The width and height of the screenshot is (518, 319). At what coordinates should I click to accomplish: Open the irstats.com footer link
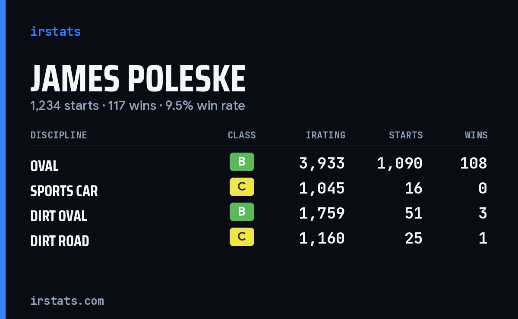(x=67, y=300)
